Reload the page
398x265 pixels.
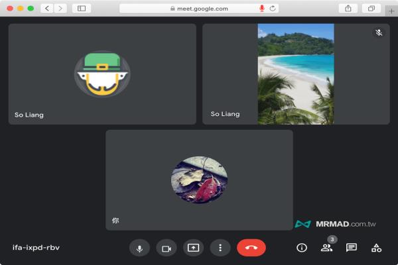(x=273, y=9)
